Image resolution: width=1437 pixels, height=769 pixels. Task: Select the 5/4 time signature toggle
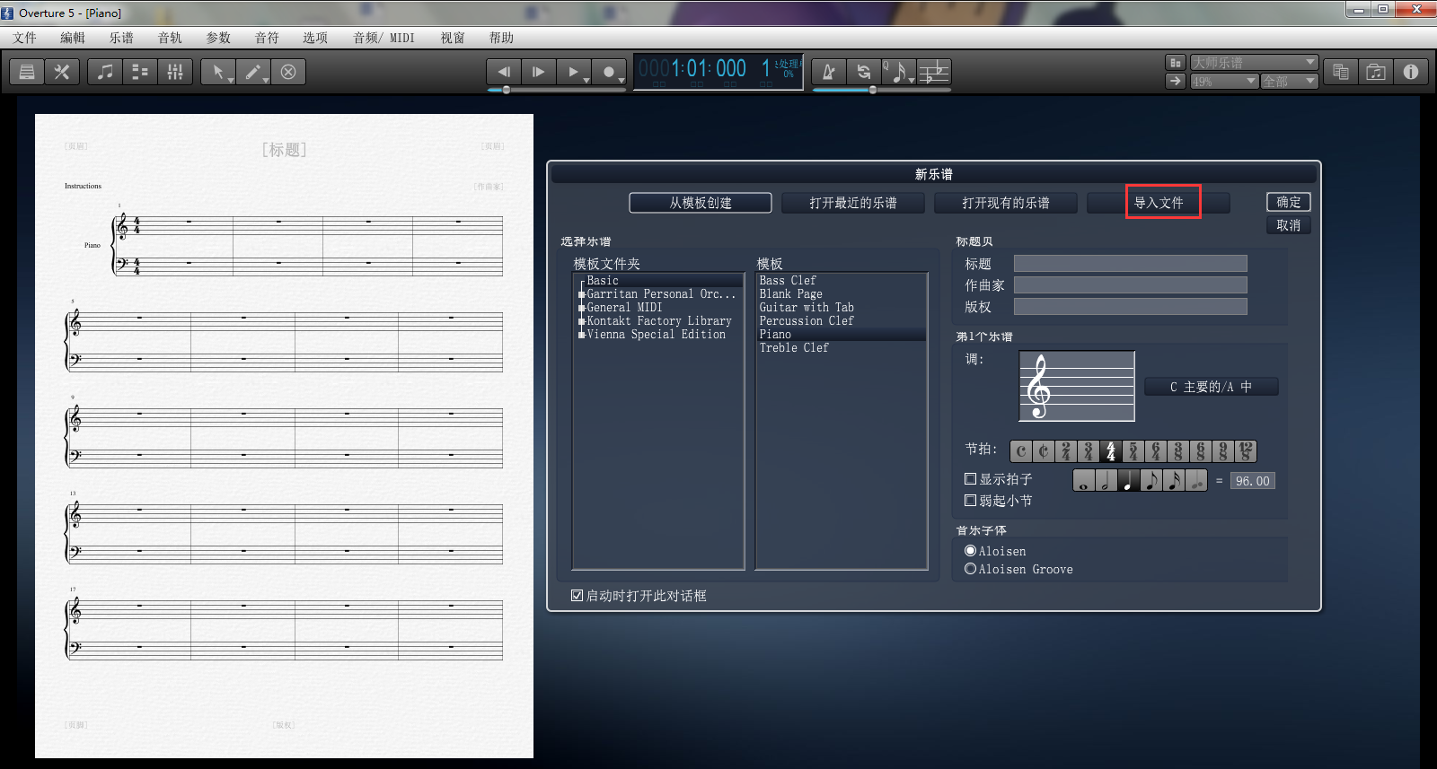coord(1133,451)
